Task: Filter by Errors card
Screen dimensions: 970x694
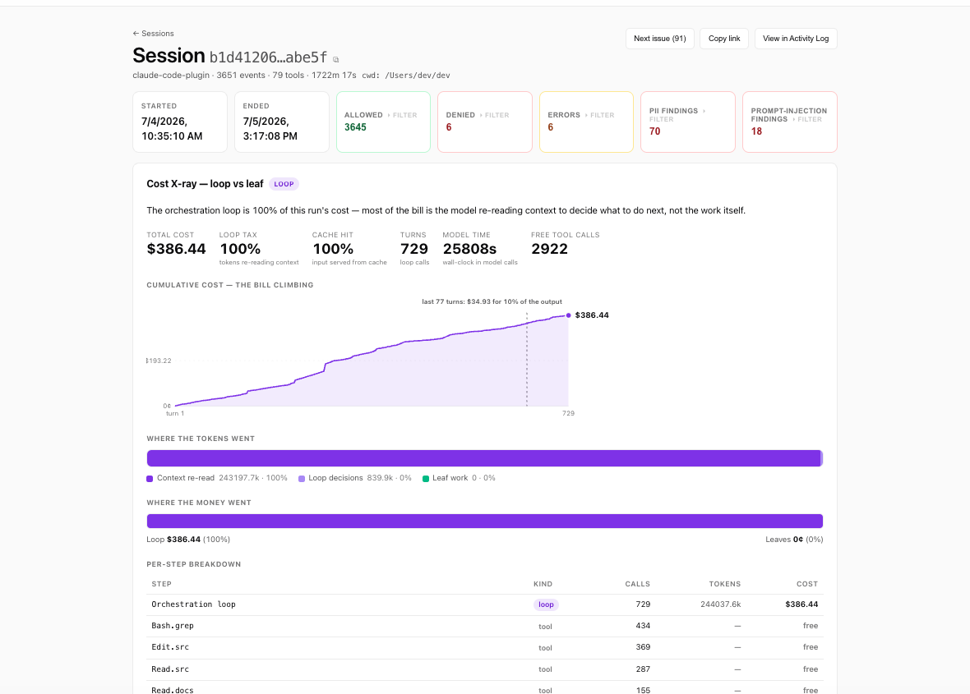Action: 586,122
